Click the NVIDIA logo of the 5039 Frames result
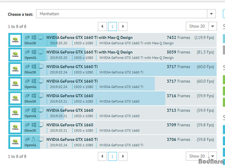The width and height of the screenshot is (225, 165). 15,55
